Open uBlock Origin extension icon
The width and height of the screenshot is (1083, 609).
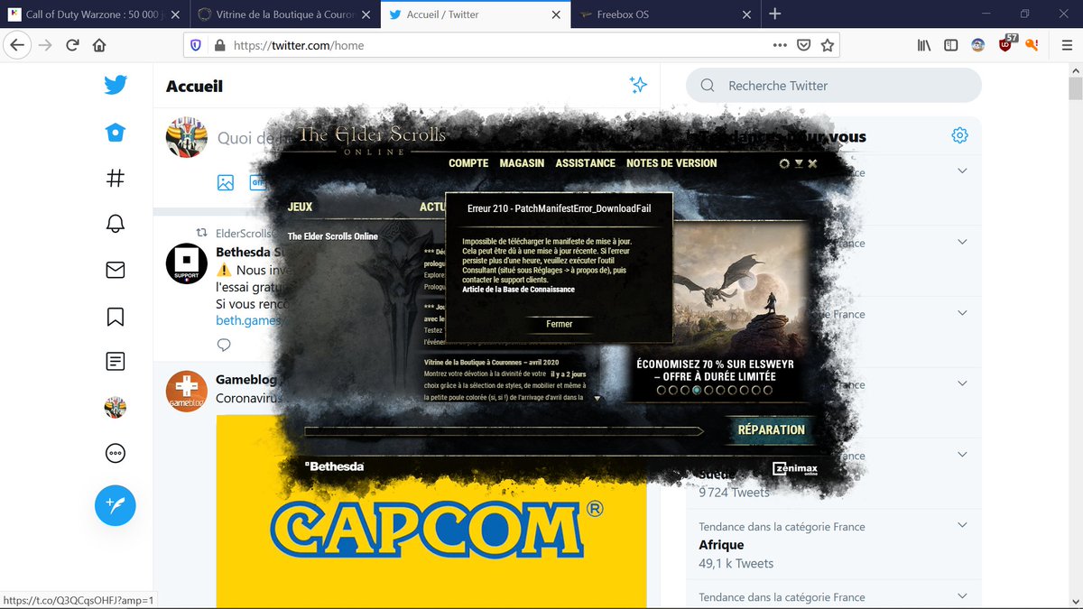point(1006,43)
